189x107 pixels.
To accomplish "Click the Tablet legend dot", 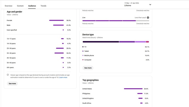I will coord(83,51).
